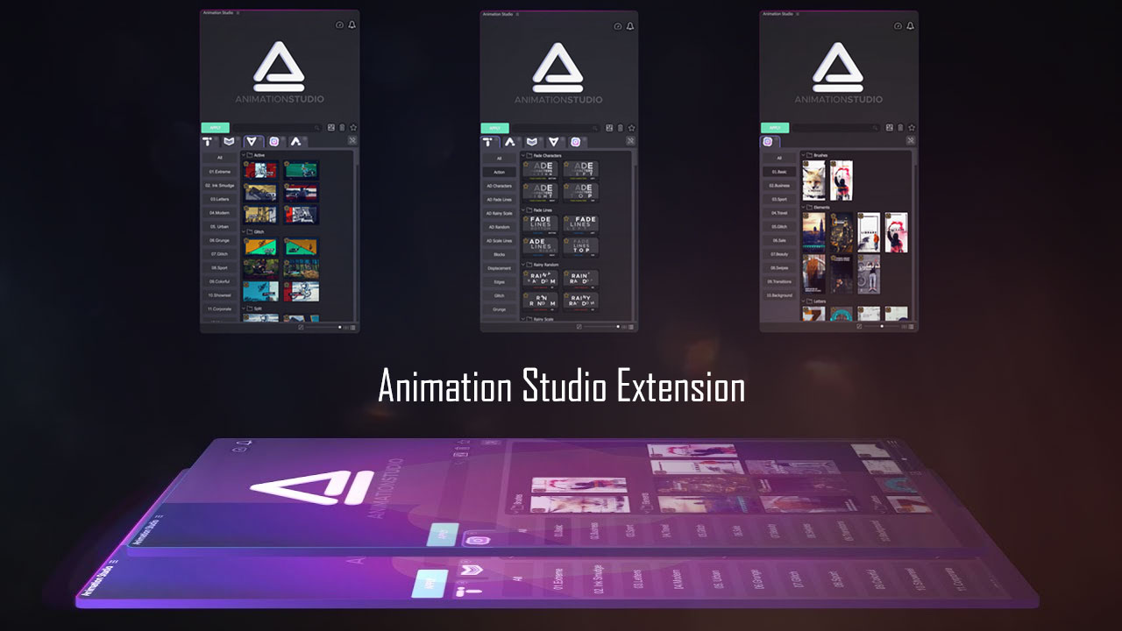The width and height of the screenshot is (1122, 631).
Task: Choose AD Rainy Scale category
Action: (500, 213)
